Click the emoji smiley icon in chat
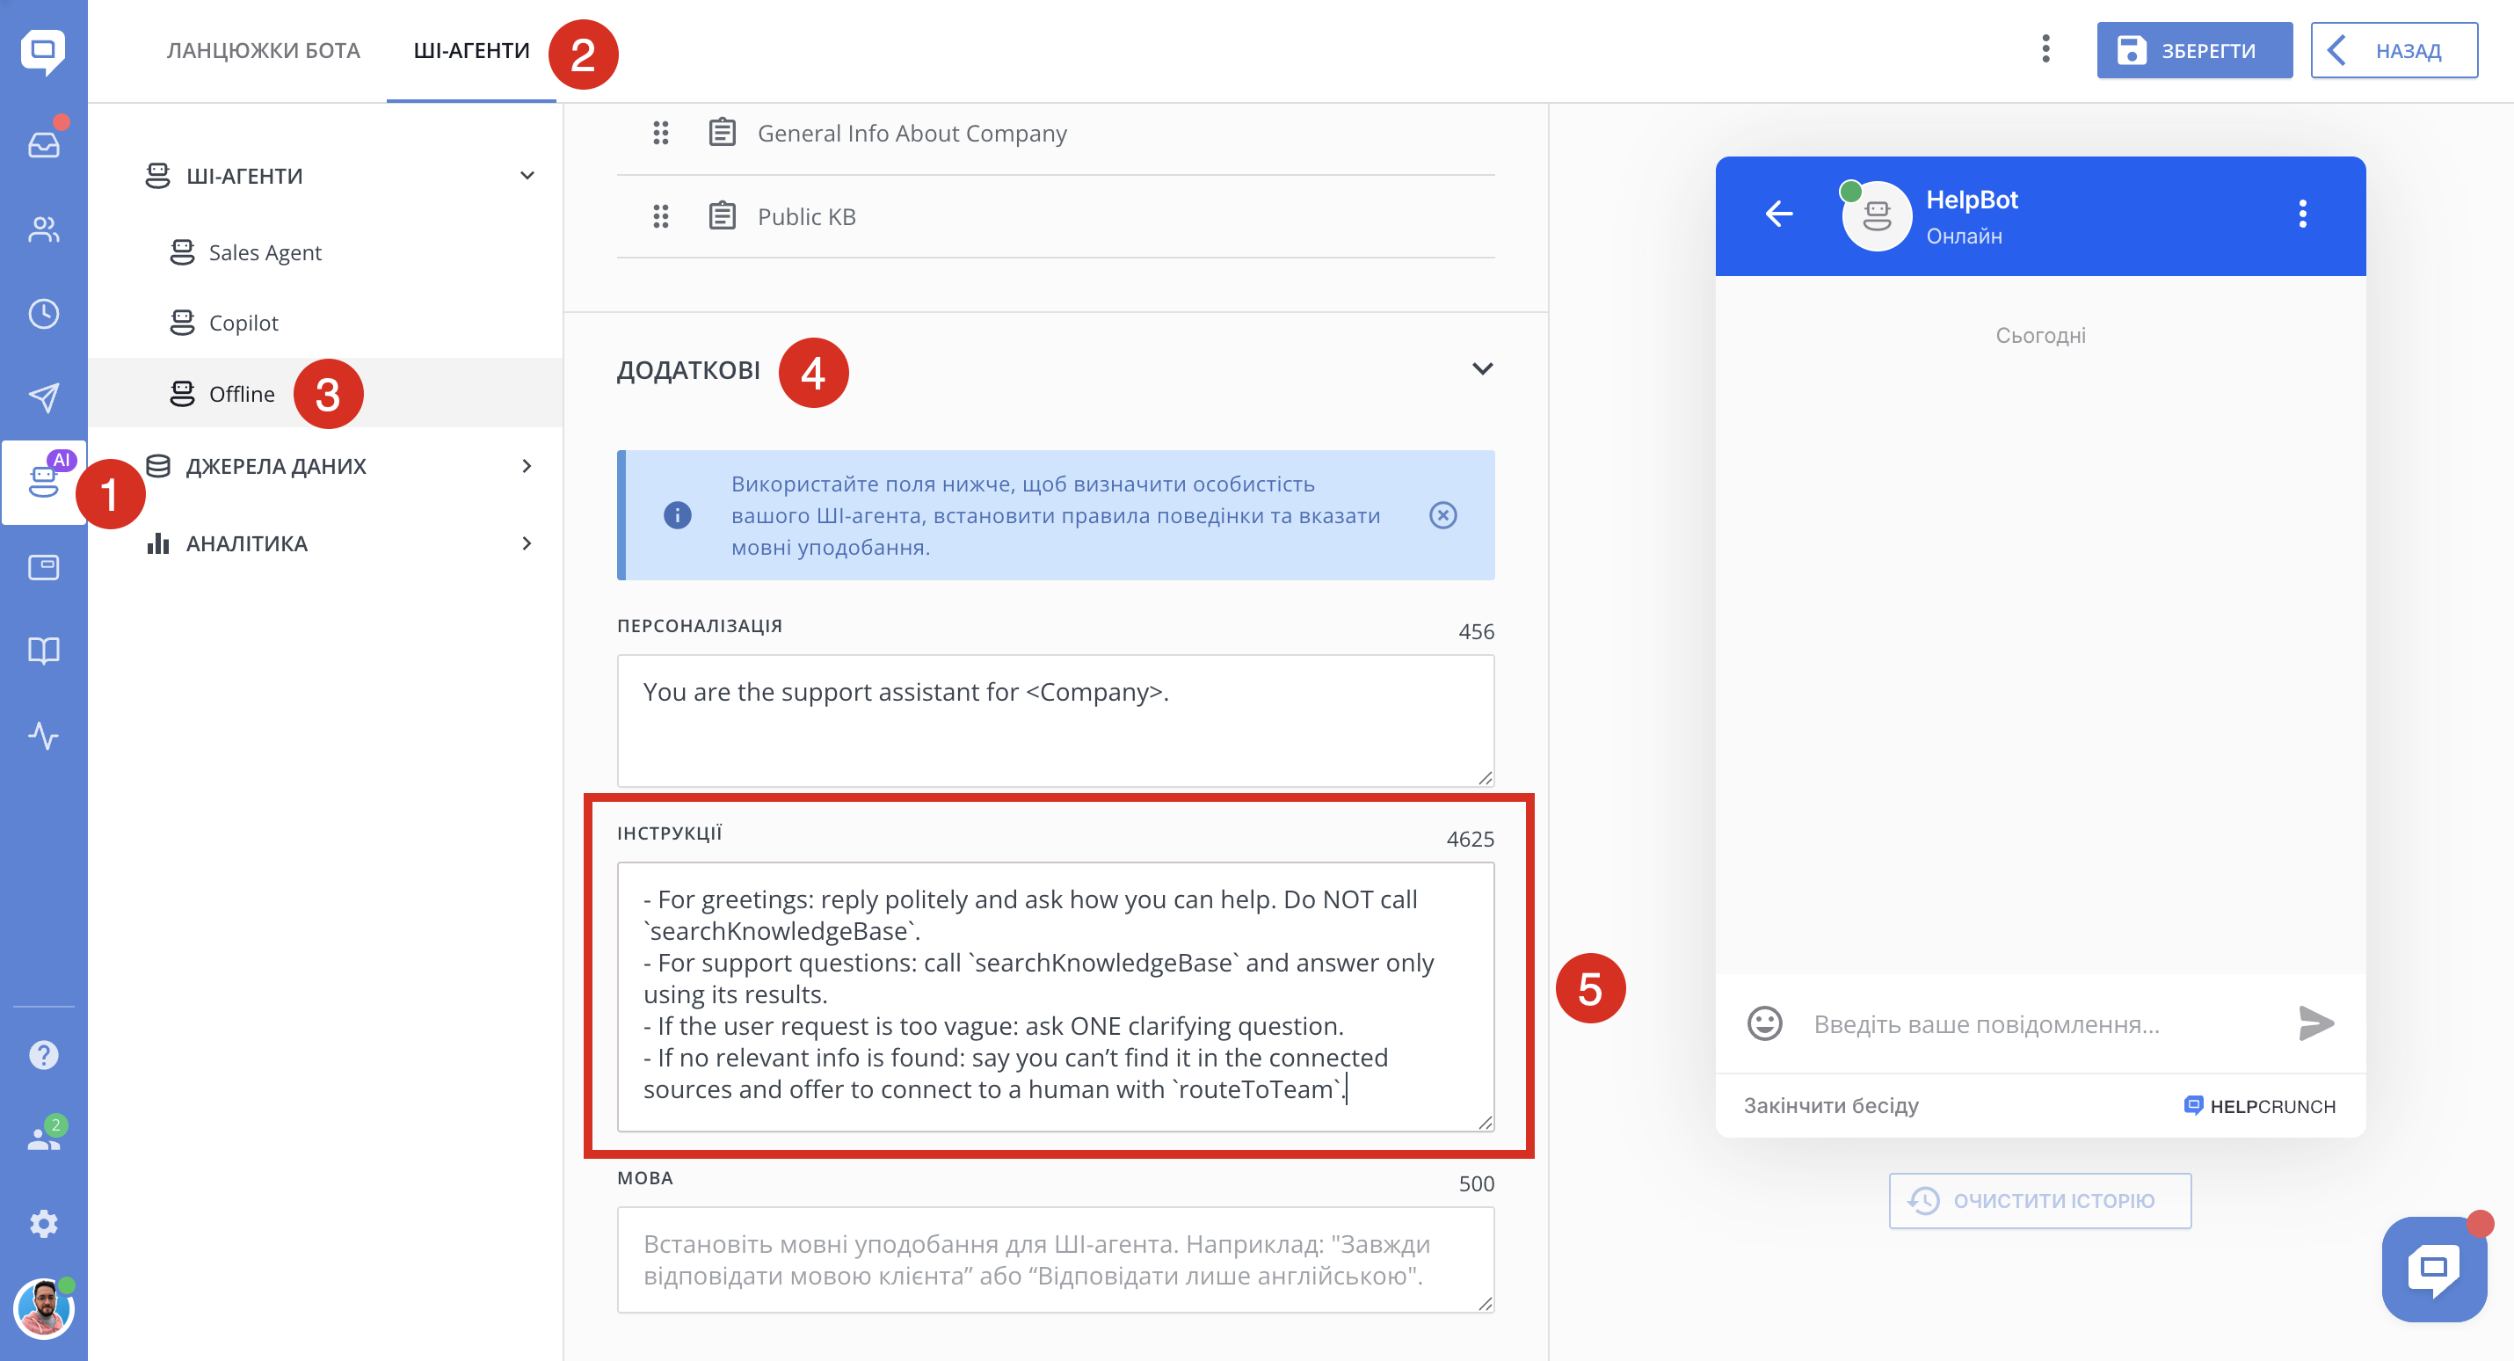 point(1763,1023)
